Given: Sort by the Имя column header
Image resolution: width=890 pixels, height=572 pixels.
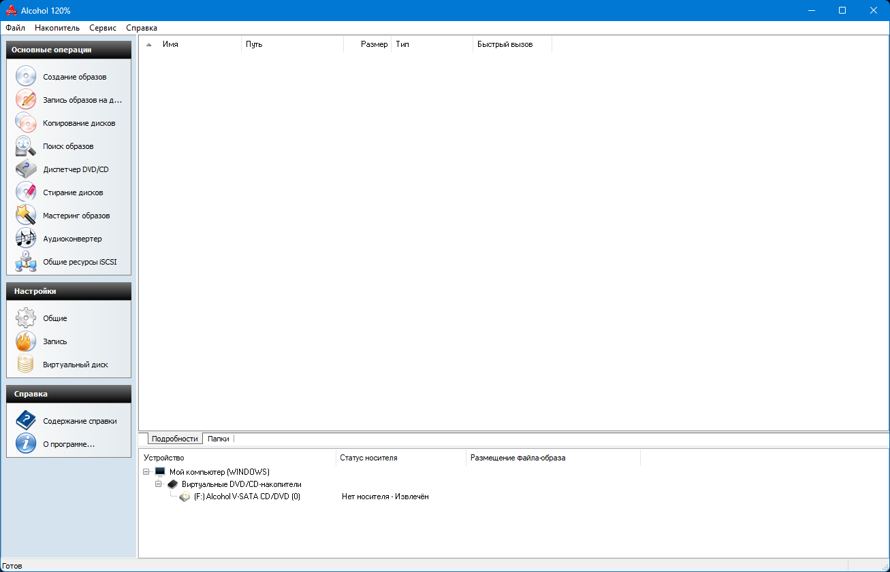Looking at the screenshot, I should (200, 44).
